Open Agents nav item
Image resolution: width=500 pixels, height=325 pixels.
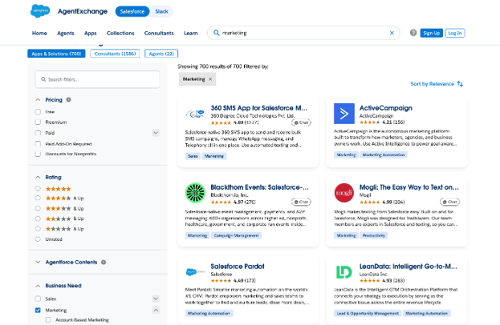click(66, 33)
